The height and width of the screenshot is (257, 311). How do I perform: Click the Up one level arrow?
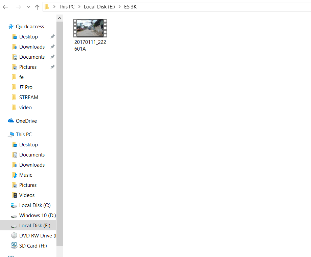(x=37, y=7)
